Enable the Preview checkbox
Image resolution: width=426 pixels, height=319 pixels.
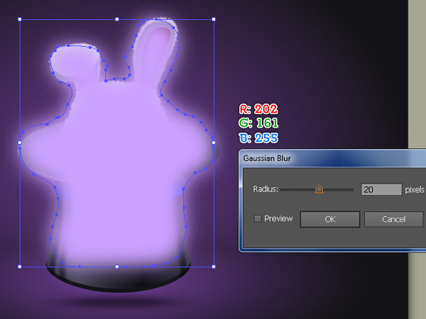click(x=257, y=218)
